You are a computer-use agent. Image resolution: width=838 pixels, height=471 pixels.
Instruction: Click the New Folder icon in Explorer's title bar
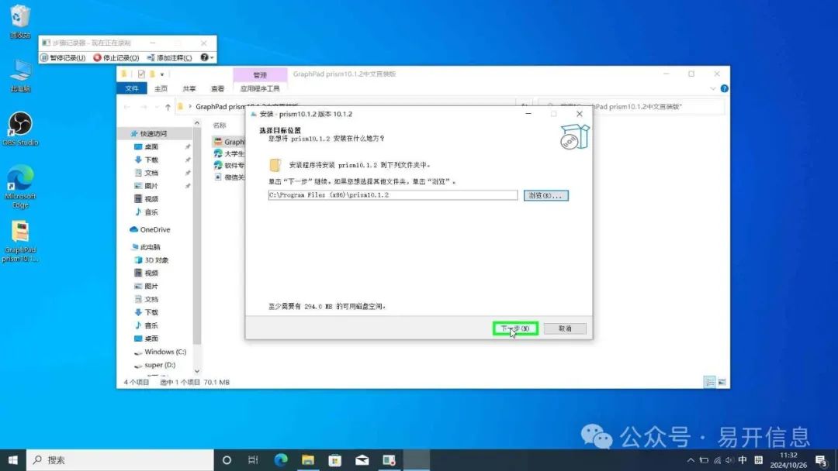click(152, 74)
